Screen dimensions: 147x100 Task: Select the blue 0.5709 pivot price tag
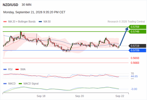point(137,50)
